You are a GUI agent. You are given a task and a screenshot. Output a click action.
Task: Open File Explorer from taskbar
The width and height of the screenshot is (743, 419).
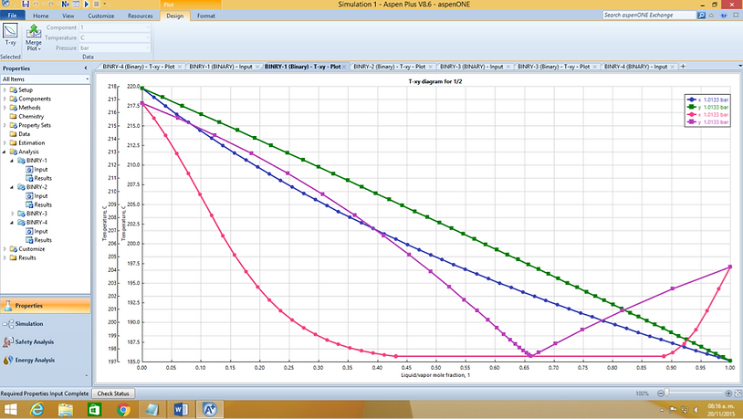tap(66, 409)
